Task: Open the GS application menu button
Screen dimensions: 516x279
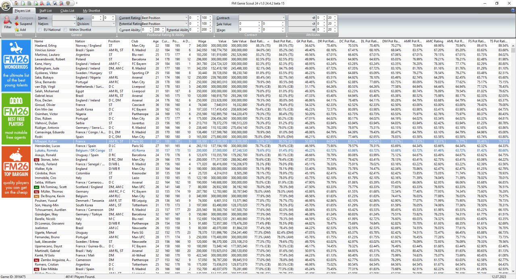Action: pos(6,6)
